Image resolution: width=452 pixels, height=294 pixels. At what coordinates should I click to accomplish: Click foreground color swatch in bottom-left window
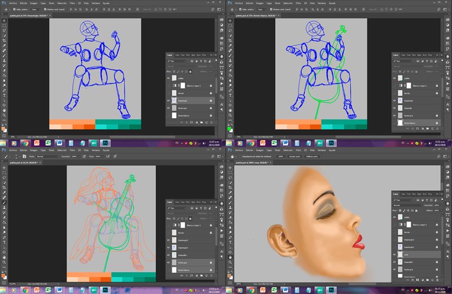3,276
